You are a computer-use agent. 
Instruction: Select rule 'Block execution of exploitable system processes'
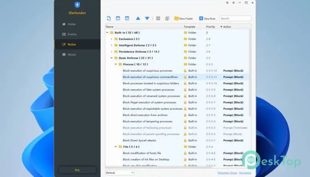coord(153,109)
